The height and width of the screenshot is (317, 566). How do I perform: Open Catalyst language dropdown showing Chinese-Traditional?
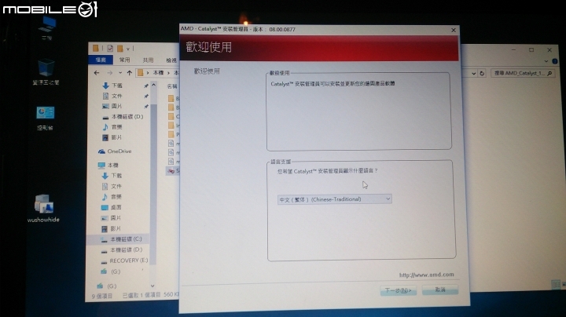pos(335,199)
